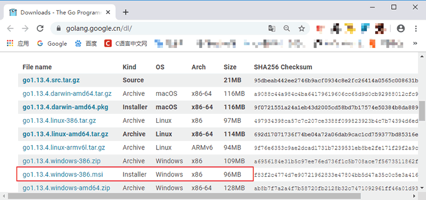Expand the hidden bookmarks overflow chevron
This screenshot has height=200, width=426.
pyautogui.click(x=415, y=43)
